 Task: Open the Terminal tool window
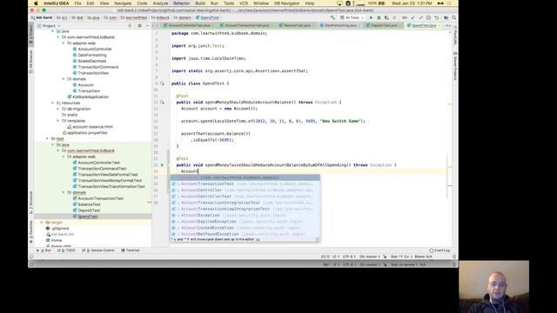pos(131,250)
